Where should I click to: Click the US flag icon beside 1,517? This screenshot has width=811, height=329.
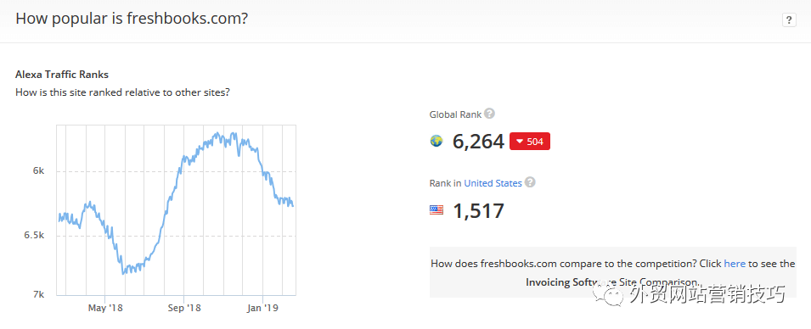pos(436,210)
